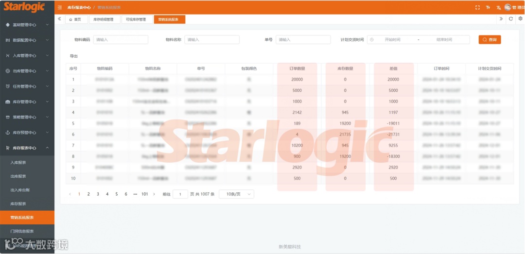Viewport: 525px width, 254px height.
Task: Click the 库存报表中心 cart icon
Action: click(x=8, y=148)
